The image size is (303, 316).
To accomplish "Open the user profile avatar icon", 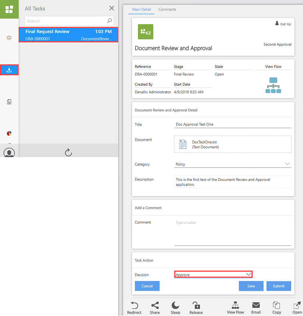I will (9, 153).
